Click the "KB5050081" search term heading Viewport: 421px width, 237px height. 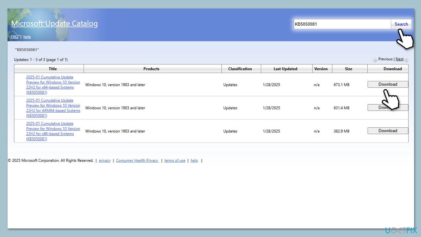[27, 50]
